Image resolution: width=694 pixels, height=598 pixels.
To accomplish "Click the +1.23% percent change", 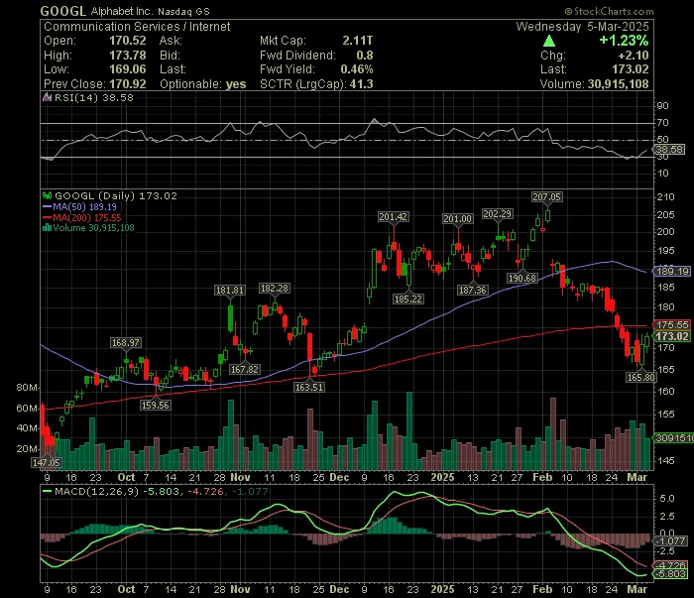I will coord(624,41).
